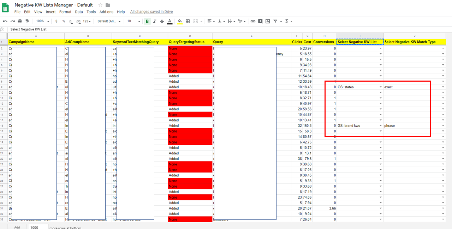Image resolution: width=452 pixels, height=229 pixels.
Task: Open the Default (Arial) font dropdown
Action: pos(109,21)
